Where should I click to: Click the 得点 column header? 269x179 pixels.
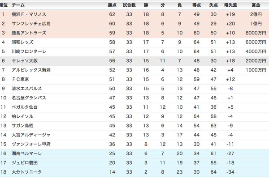point(196,5)
